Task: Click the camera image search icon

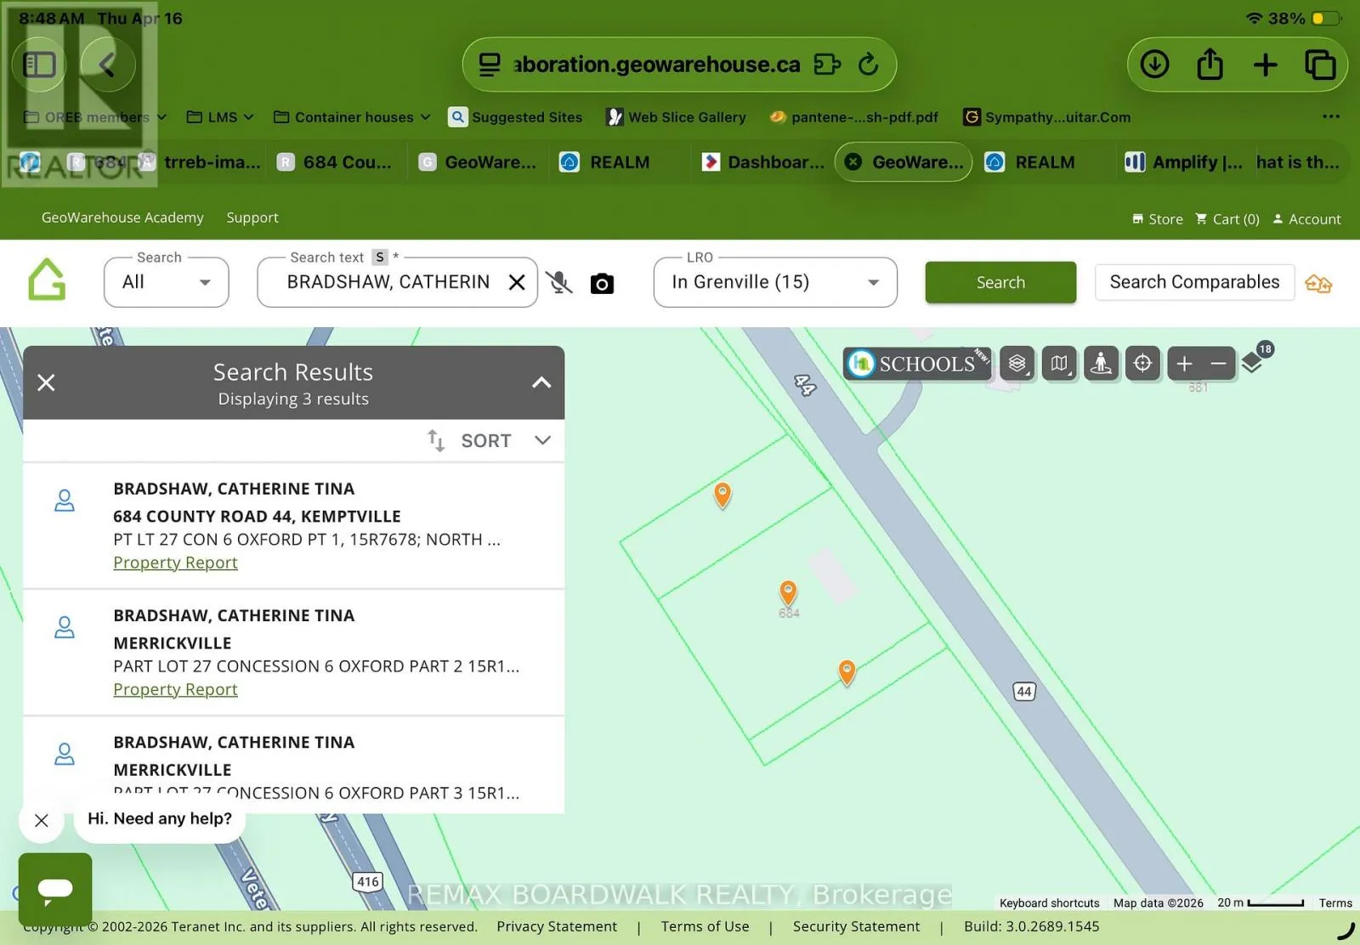Action: (x=602, y=284)
